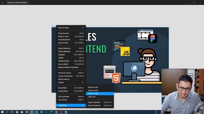Choose Bring Forward from context menu
This screenshot has height=114, width=204.
pyautogui.click(x=71, y=33)
